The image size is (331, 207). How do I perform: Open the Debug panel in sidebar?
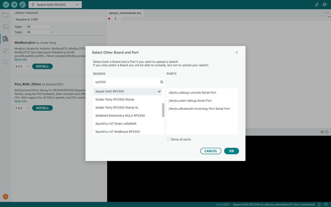tap(5, 51)
